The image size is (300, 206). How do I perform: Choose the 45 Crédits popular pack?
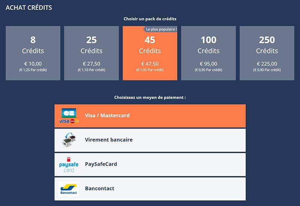click(x=150, y=53)
